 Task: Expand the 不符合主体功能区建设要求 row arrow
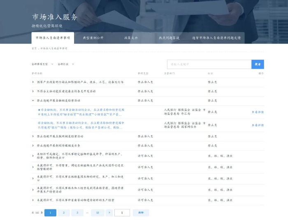pos(33,91)
